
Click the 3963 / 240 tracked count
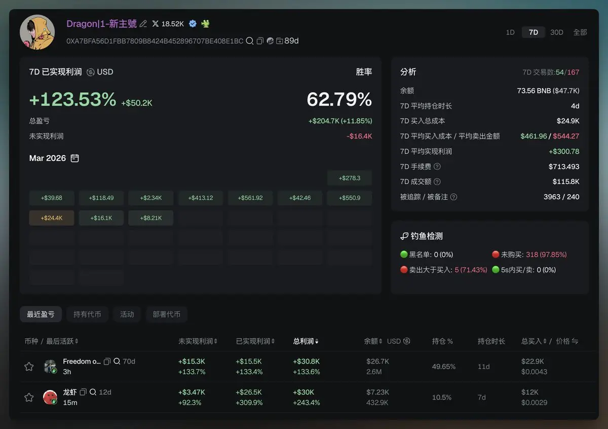tap(561, 197)
